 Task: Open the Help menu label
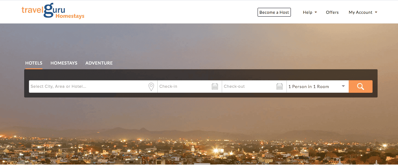coord(307,13)
